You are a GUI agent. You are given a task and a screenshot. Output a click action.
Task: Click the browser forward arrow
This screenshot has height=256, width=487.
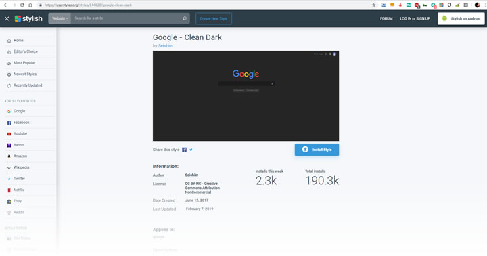[14, 5]
